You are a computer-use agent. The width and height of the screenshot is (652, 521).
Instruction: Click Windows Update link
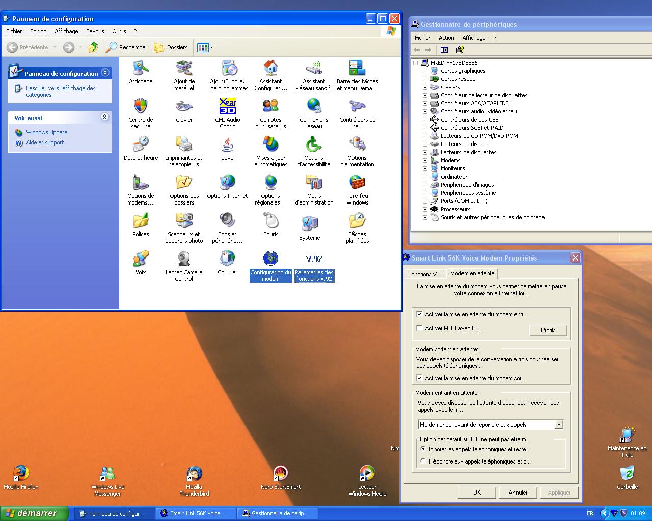click(x=47, y=132)
